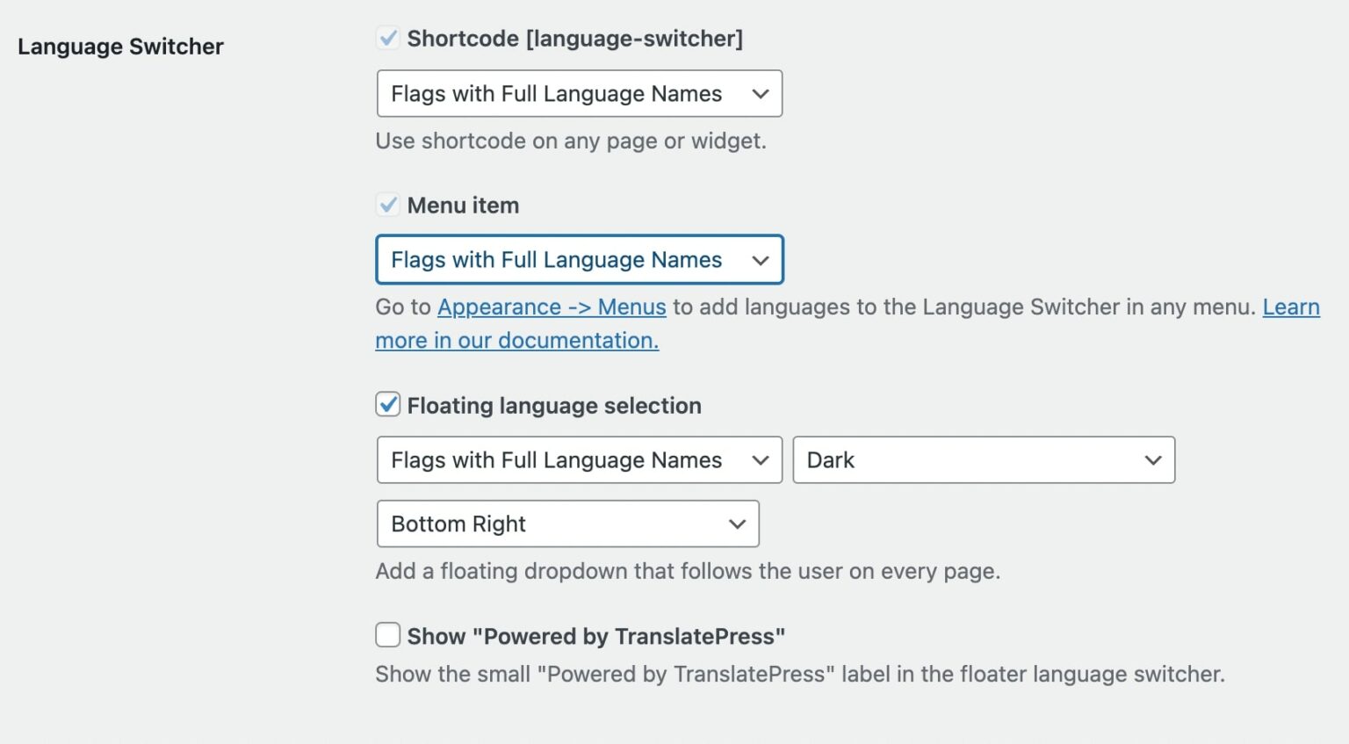Open the Menu item display style dropdown
This screenshot has width=1349, height=744.
pyautogui.click(x=578, y=260)
